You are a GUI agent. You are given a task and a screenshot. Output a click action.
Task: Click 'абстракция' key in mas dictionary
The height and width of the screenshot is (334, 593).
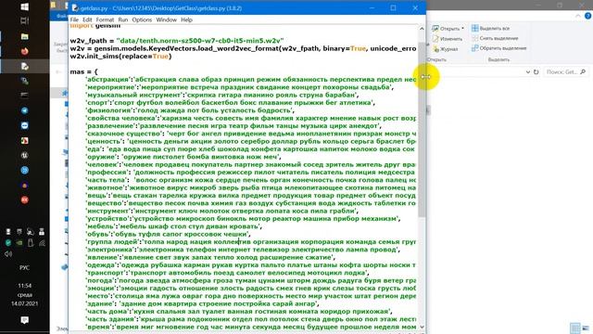(x=108, y=80)
